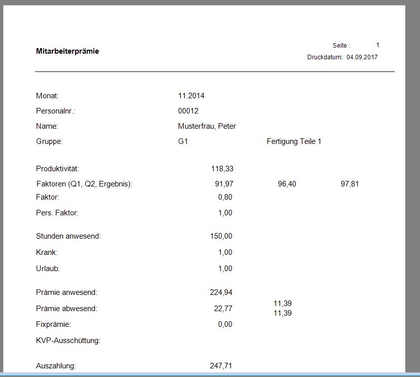Click the Mitarbeiterprämie report title
420x377 pixels.
(x=66, y=51)
